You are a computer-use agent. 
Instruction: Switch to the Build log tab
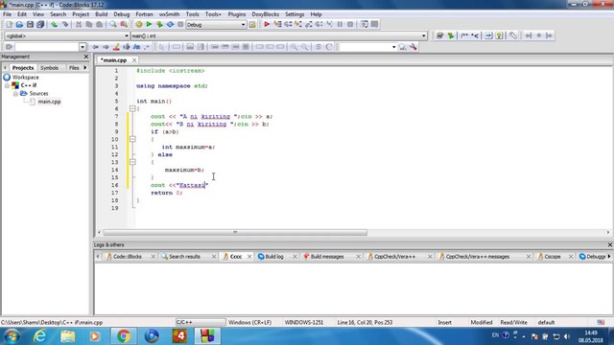click(x=273, y=257)
